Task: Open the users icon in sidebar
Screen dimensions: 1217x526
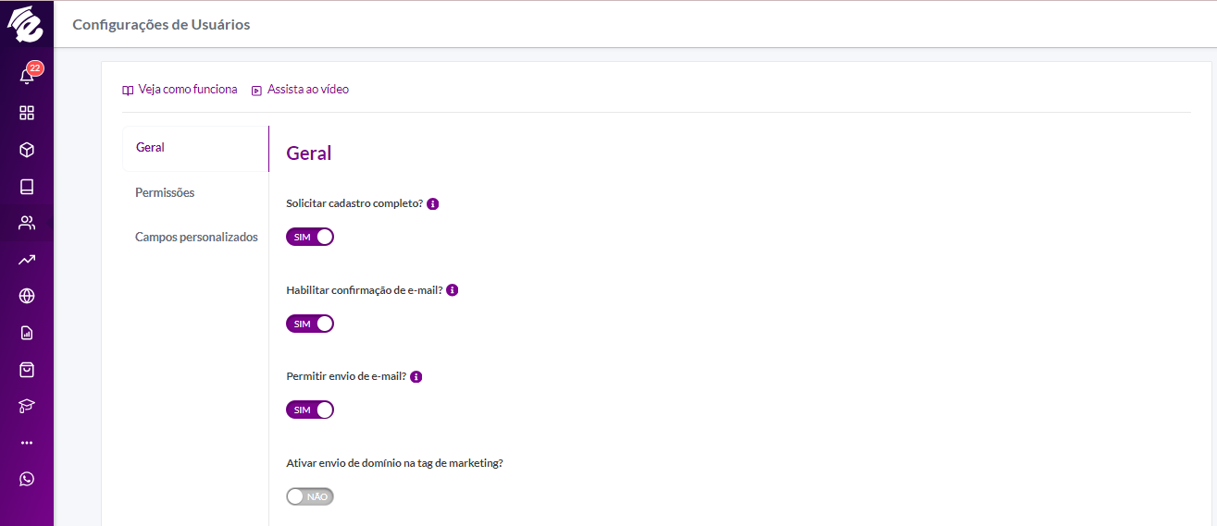Action: tap(27, 223)
